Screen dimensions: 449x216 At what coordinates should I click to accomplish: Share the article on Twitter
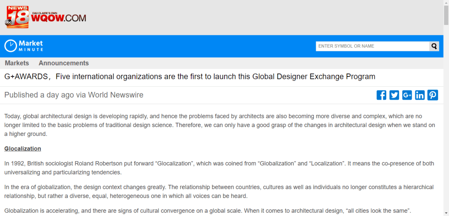click(394, 95)
